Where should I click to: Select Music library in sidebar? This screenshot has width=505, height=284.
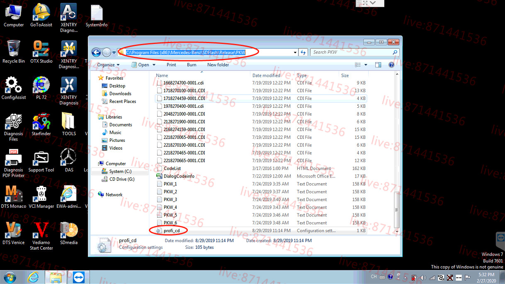(x=115, y=133)
